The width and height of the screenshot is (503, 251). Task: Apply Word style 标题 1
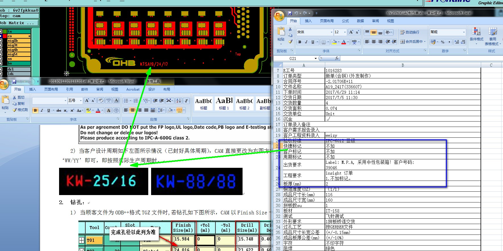(x=224, y=103)
